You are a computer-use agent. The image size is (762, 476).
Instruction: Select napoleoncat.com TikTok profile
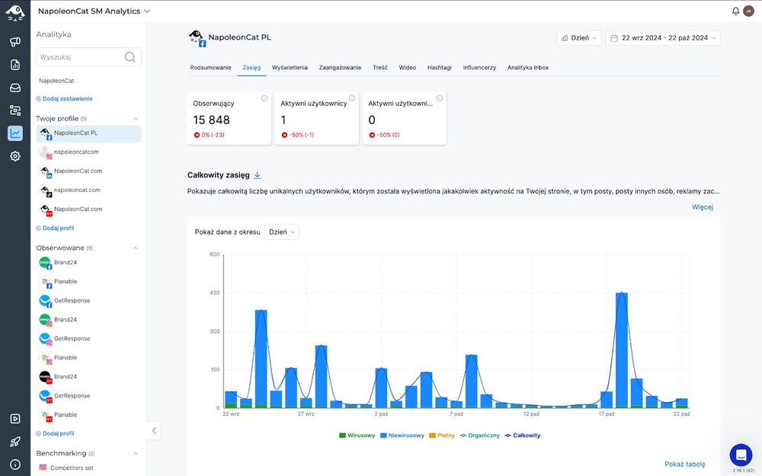coord(88,190)
